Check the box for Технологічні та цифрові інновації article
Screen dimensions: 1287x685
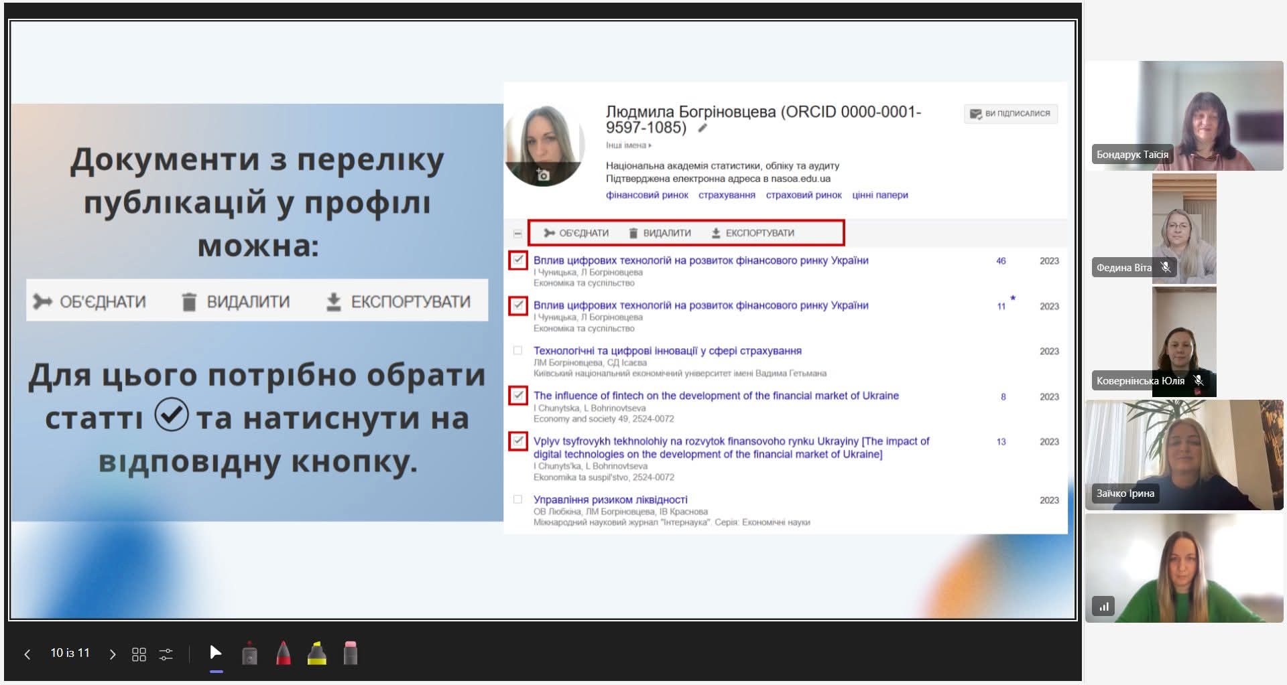(517, 350)
